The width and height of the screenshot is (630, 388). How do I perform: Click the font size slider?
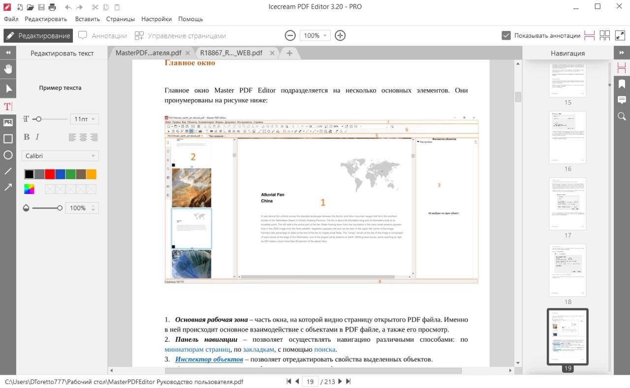click(50, 119)
